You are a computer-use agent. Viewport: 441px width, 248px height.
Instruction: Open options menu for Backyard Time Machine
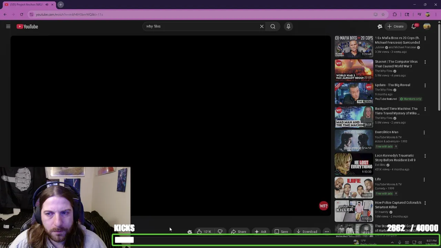click(425, 109)
